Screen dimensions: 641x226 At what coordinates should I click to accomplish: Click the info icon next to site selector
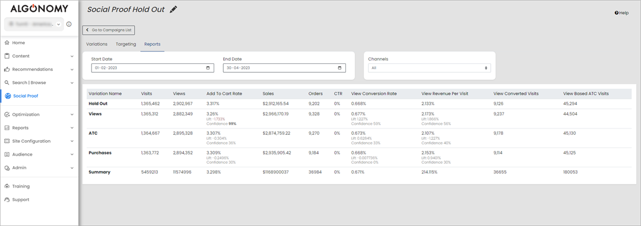(x=69, y=24)
